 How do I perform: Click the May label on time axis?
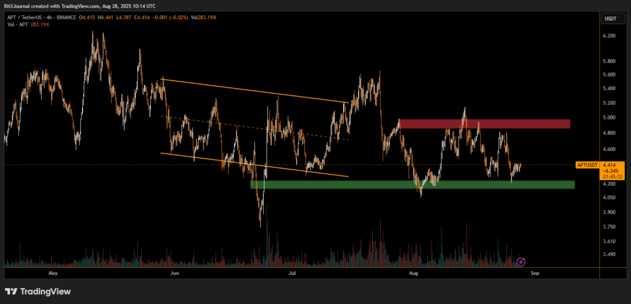pos(52,272)
